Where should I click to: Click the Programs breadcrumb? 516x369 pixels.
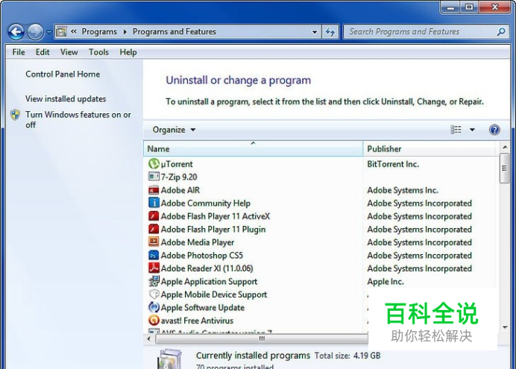[x=99, y=31]
